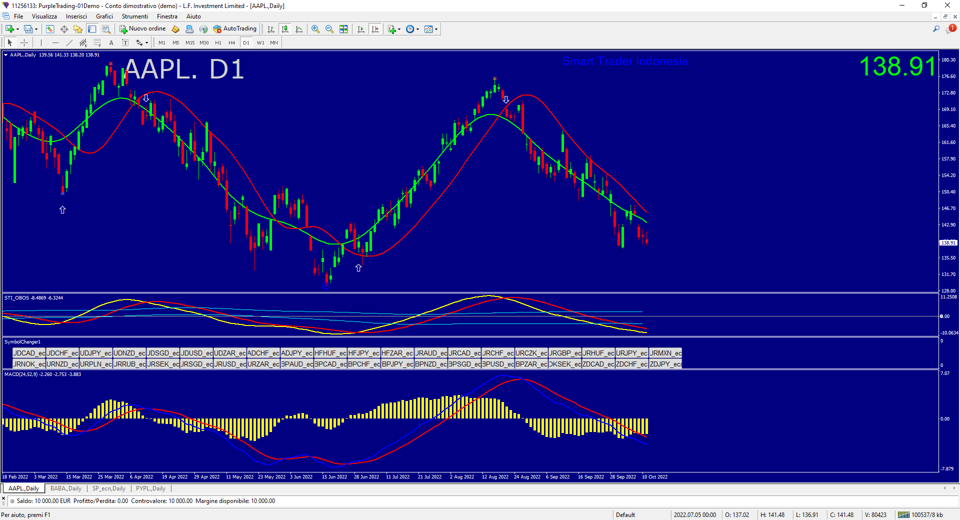This screenshot has width=960, height=520.
Task: Switch timeframe to H1
Action: pos(218,43)
